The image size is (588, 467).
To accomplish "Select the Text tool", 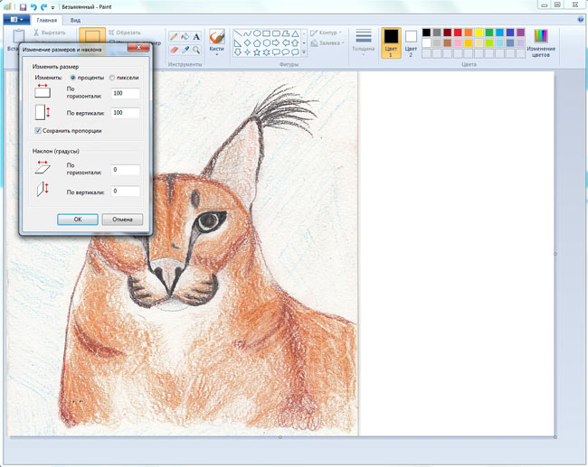I will tap(196, 36).
